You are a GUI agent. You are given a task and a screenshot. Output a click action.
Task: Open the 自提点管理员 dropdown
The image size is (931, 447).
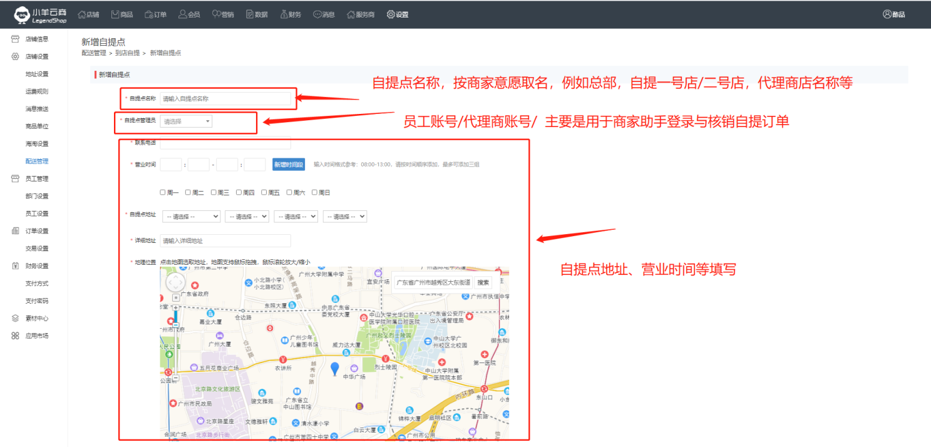[187, 121]
